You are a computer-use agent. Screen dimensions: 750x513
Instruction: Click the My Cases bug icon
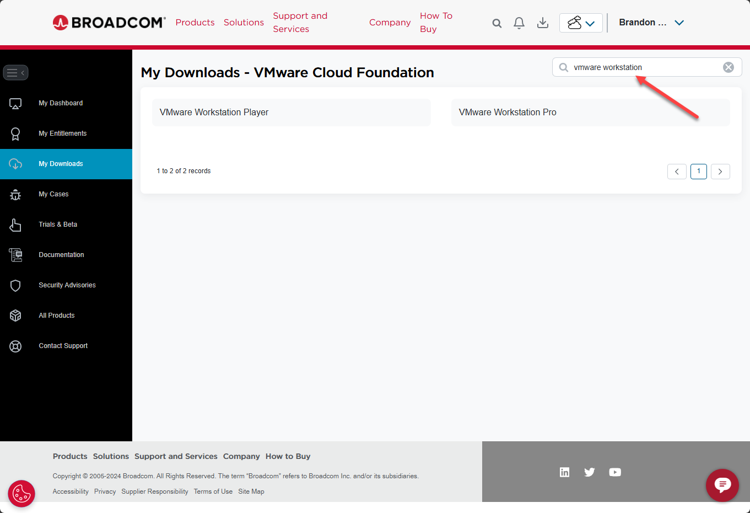pos(15,194)
